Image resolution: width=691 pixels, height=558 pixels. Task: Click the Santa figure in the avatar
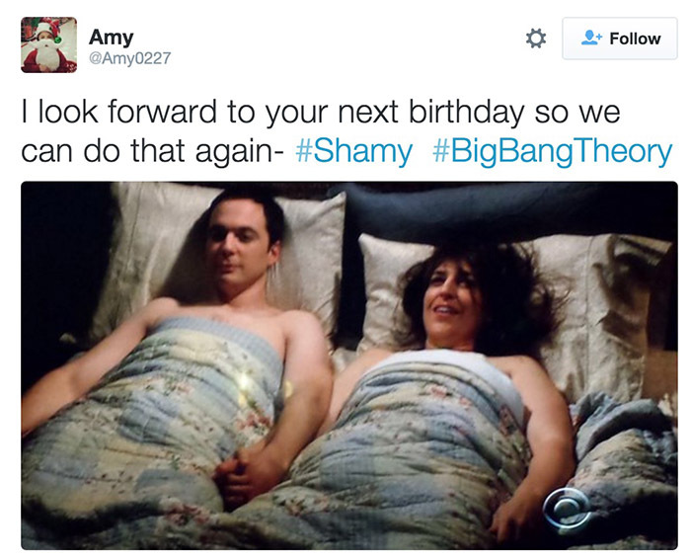(x=45, y=50)
